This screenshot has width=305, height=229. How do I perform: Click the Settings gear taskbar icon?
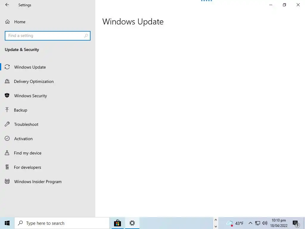132,223
